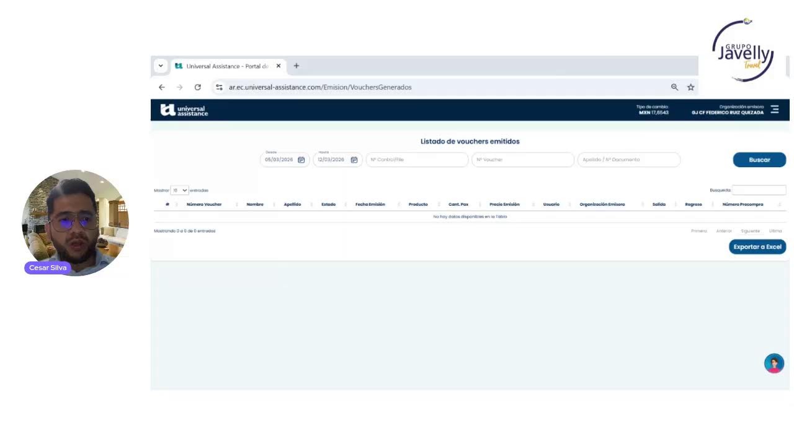Image resolution: width=794 pixels, height=446 pixels.
Task: Sort by Usuario column header
Action: [551, 204]
